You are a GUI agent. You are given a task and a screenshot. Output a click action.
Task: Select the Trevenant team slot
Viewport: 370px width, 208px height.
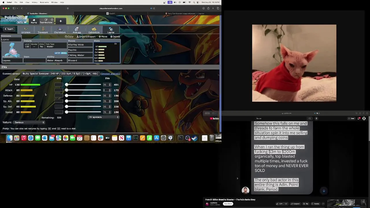(43, 30)
